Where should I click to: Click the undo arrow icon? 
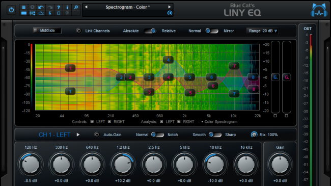pyautogui.click(x=41, y=7)
